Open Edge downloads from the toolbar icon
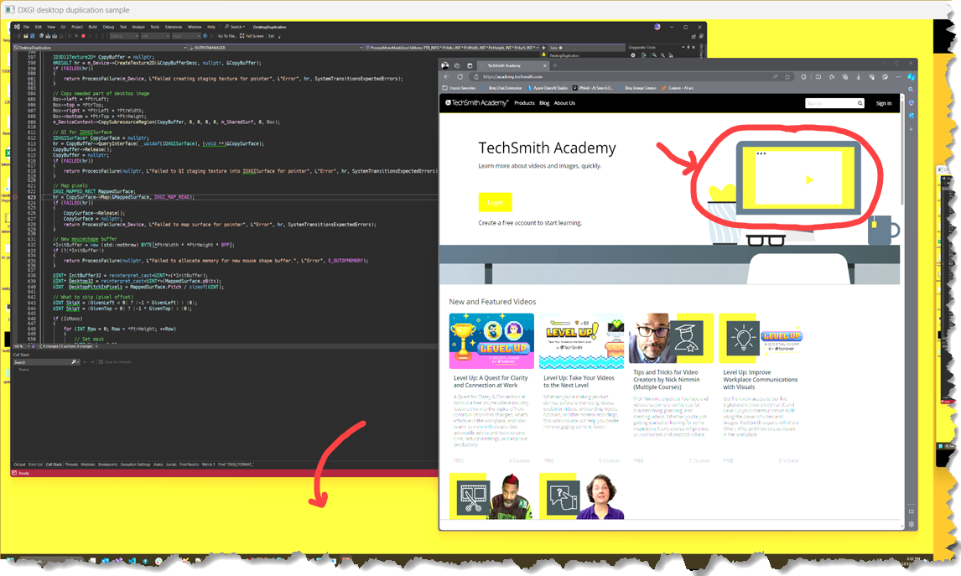 (x=858, y=76)
